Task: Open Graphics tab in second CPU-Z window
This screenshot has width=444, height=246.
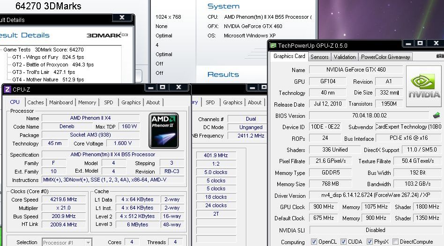Action: pos(232,102)
